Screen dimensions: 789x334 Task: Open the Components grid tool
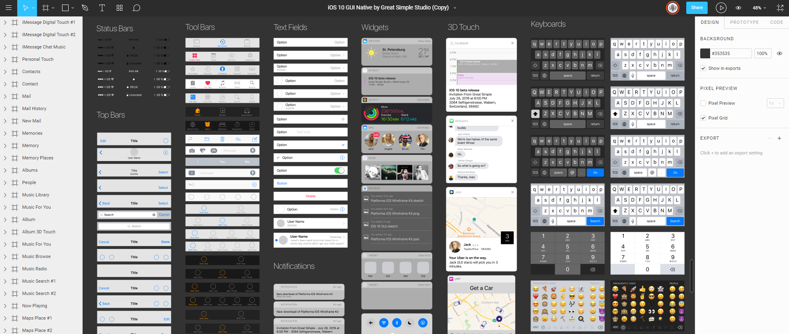(120, 8)
